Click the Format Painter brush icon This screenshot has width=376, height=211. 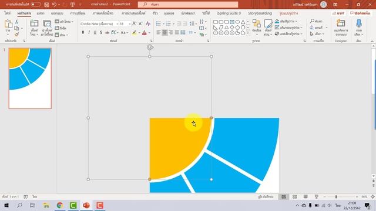tap(16, 35)
